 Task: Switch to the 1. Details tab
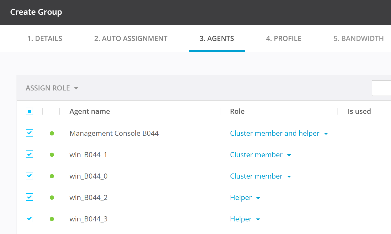[x=45, y=39]
